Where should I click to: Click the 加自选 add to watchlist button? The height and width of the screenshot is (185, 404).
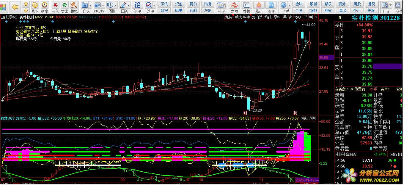(257, 17)
